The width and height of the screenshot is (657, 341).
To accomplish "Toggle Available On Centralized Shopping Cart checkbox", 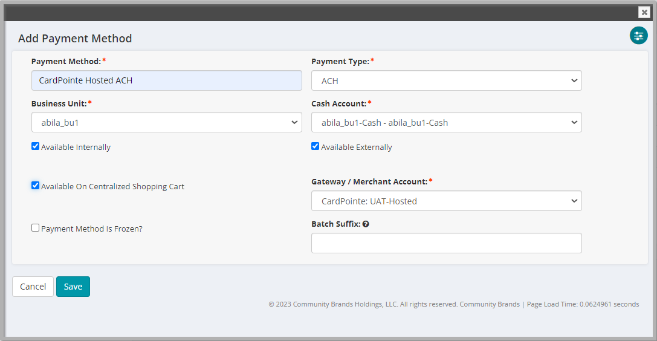I will 35,186.
